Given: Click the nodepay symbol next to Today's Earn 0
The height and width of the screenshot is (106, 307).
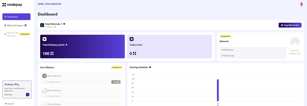Looking at the screenshot, I should click(134, 53).
